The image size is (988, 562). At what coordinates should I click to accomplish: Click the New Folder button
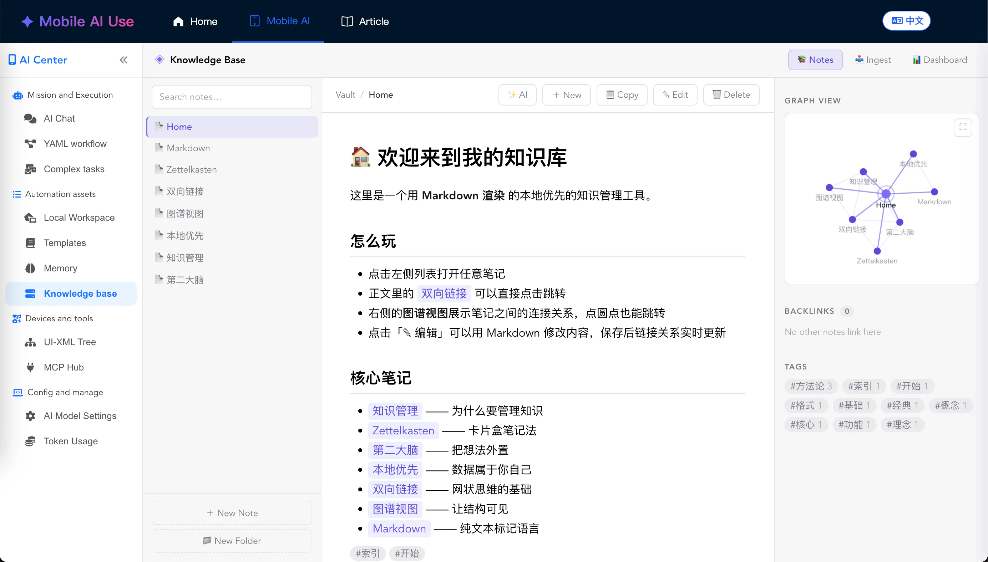pyautogui.click(x=232, y=541)
